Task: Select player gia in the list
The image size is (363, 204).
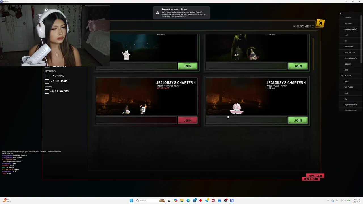Action: click(346, 41)
